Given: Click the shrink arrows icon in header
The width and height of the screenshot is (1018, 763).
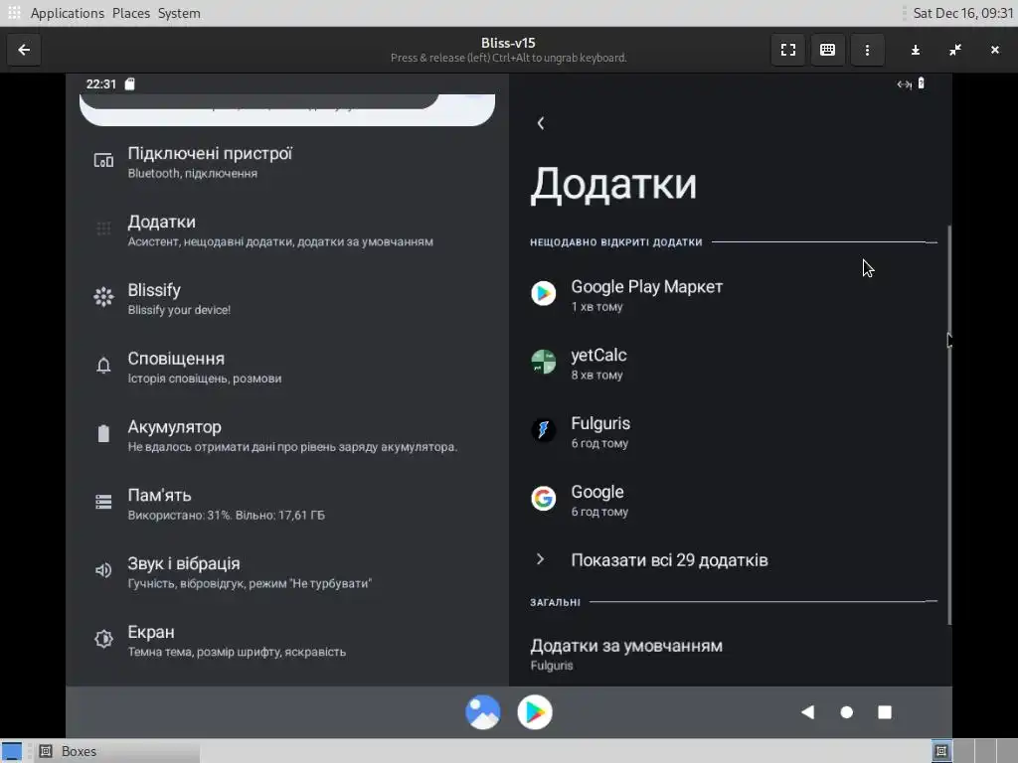Looking at the screenshot, I should (x=955, y=50).
